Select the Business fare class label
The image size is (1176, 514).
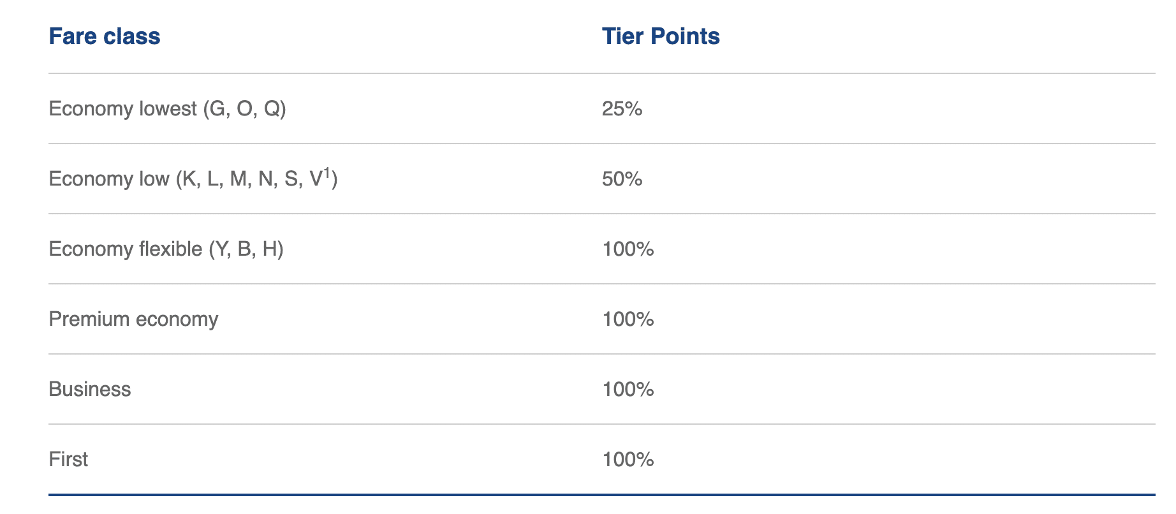(90, 389)
